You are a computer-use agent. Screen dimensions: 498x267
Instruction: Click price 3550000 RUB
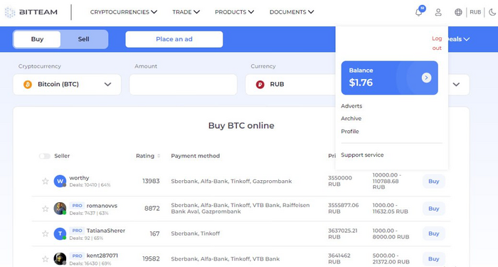click(x=340, y=181)
